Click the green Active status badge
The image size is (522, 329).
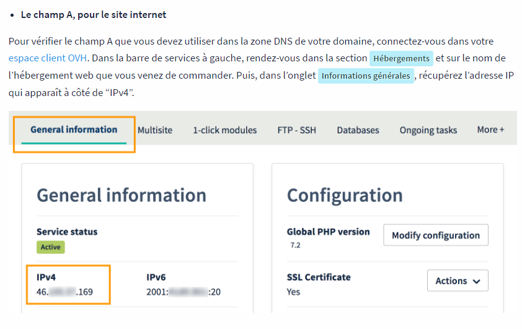[x=51, y=247]
